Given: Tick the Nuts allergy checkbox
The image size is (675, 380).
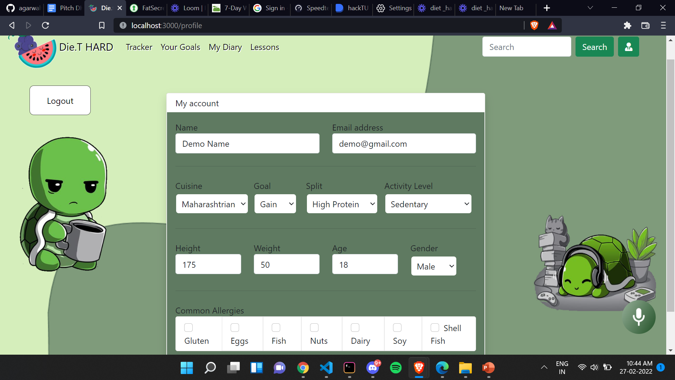Looking at the screenshot, I should (x=314, y=328).
